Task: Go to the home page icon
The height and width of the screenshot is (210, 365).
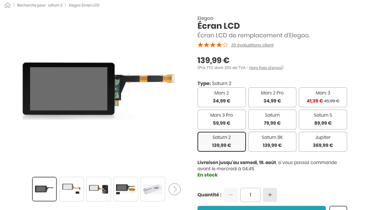Action: (x=7, y=5)
